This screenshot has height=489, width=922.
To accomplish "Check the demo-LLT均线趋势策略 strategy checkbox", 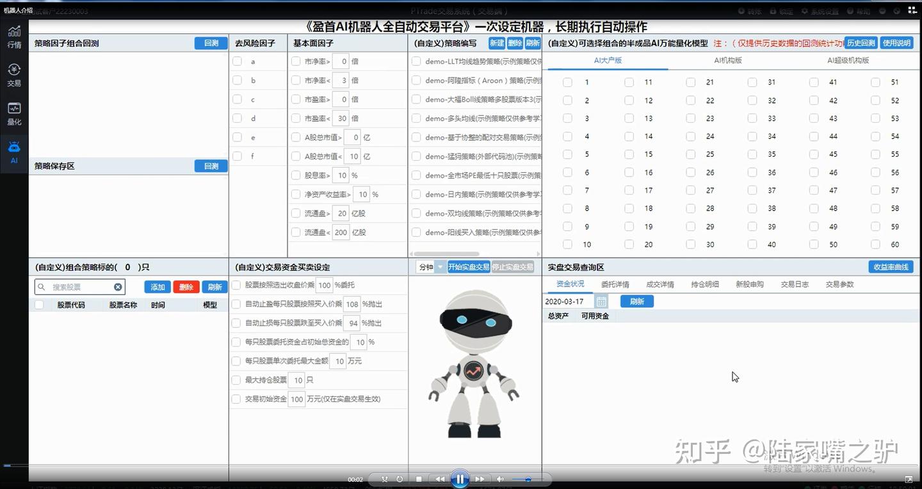I will (x=415, y=61).
